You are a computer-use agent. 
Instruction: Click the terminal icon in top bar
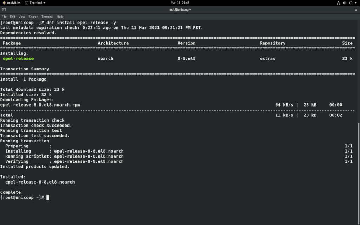pyautogui.click(x=26, y=3)
